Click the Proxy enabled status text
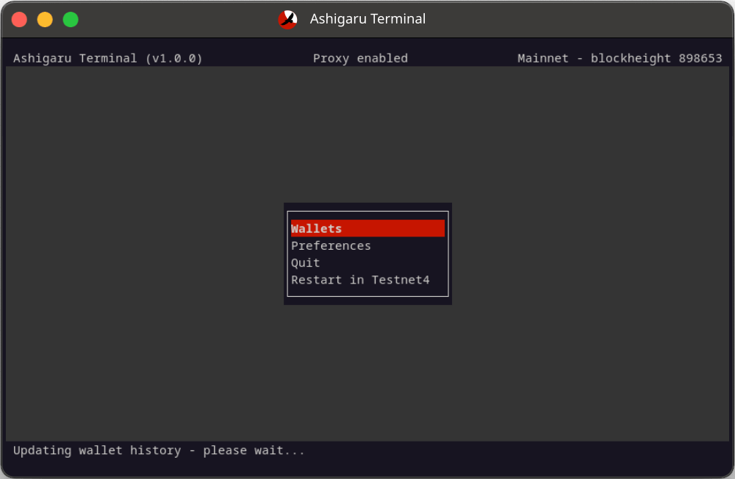 [x=360, y=58]
